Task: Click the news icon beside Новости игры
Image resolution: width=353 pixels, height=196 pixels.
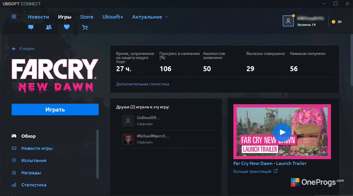Action: pos(14,148)
